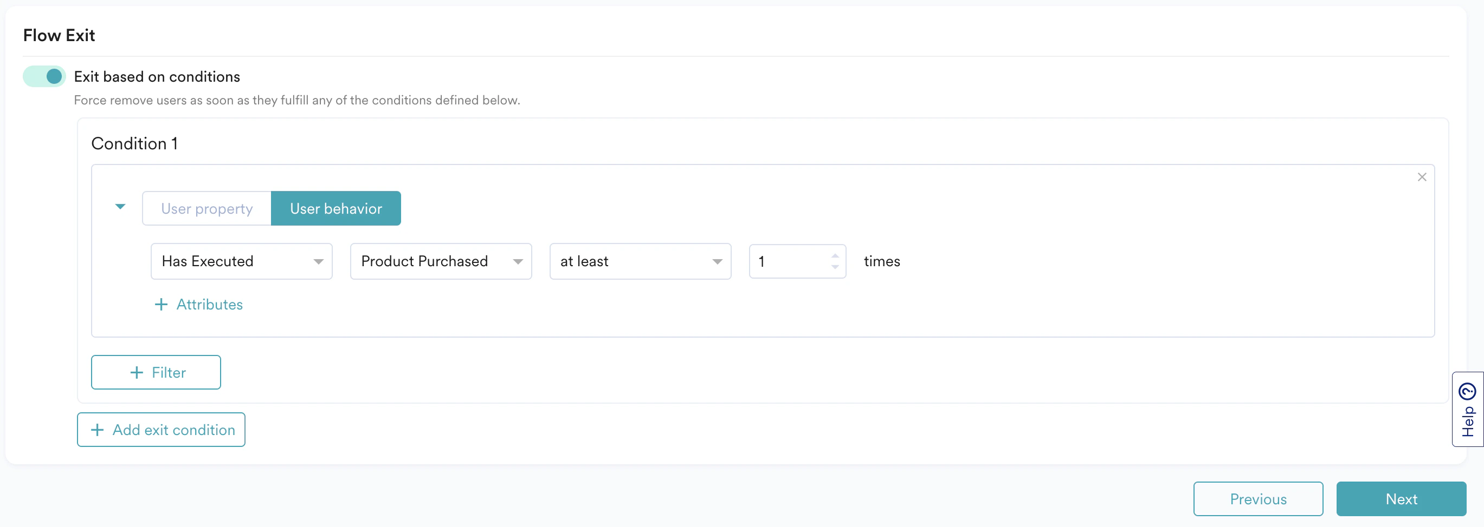Image resolution: width=1484 pixels, height=527 pixels.
Task: Click the chevron on at least dropdown
Action: click(717, 261)
